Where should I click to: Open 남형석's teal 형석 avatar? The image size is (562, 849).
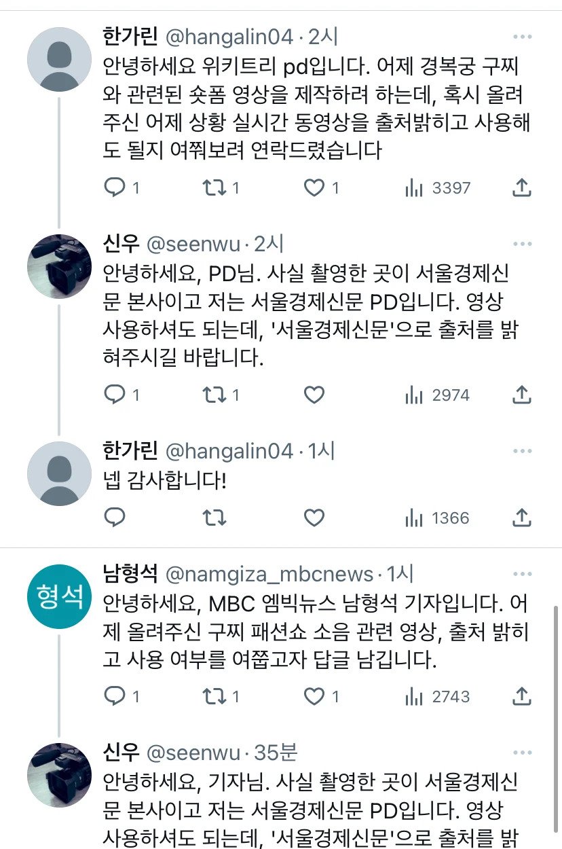tap(59, 597)
